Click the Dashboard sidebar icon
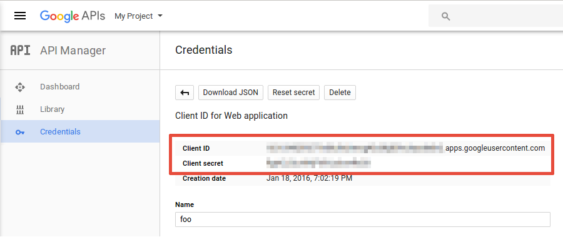 coord(20,87)
